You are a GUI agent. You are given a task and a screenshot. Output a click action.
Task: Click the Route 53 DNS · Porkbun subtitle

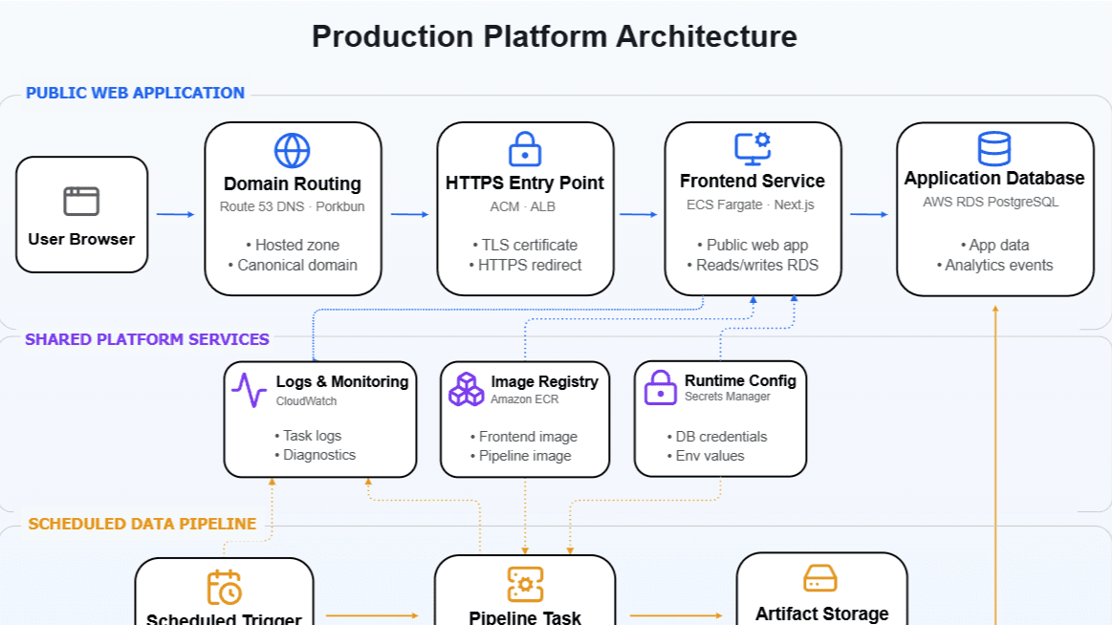click(293, 207)
